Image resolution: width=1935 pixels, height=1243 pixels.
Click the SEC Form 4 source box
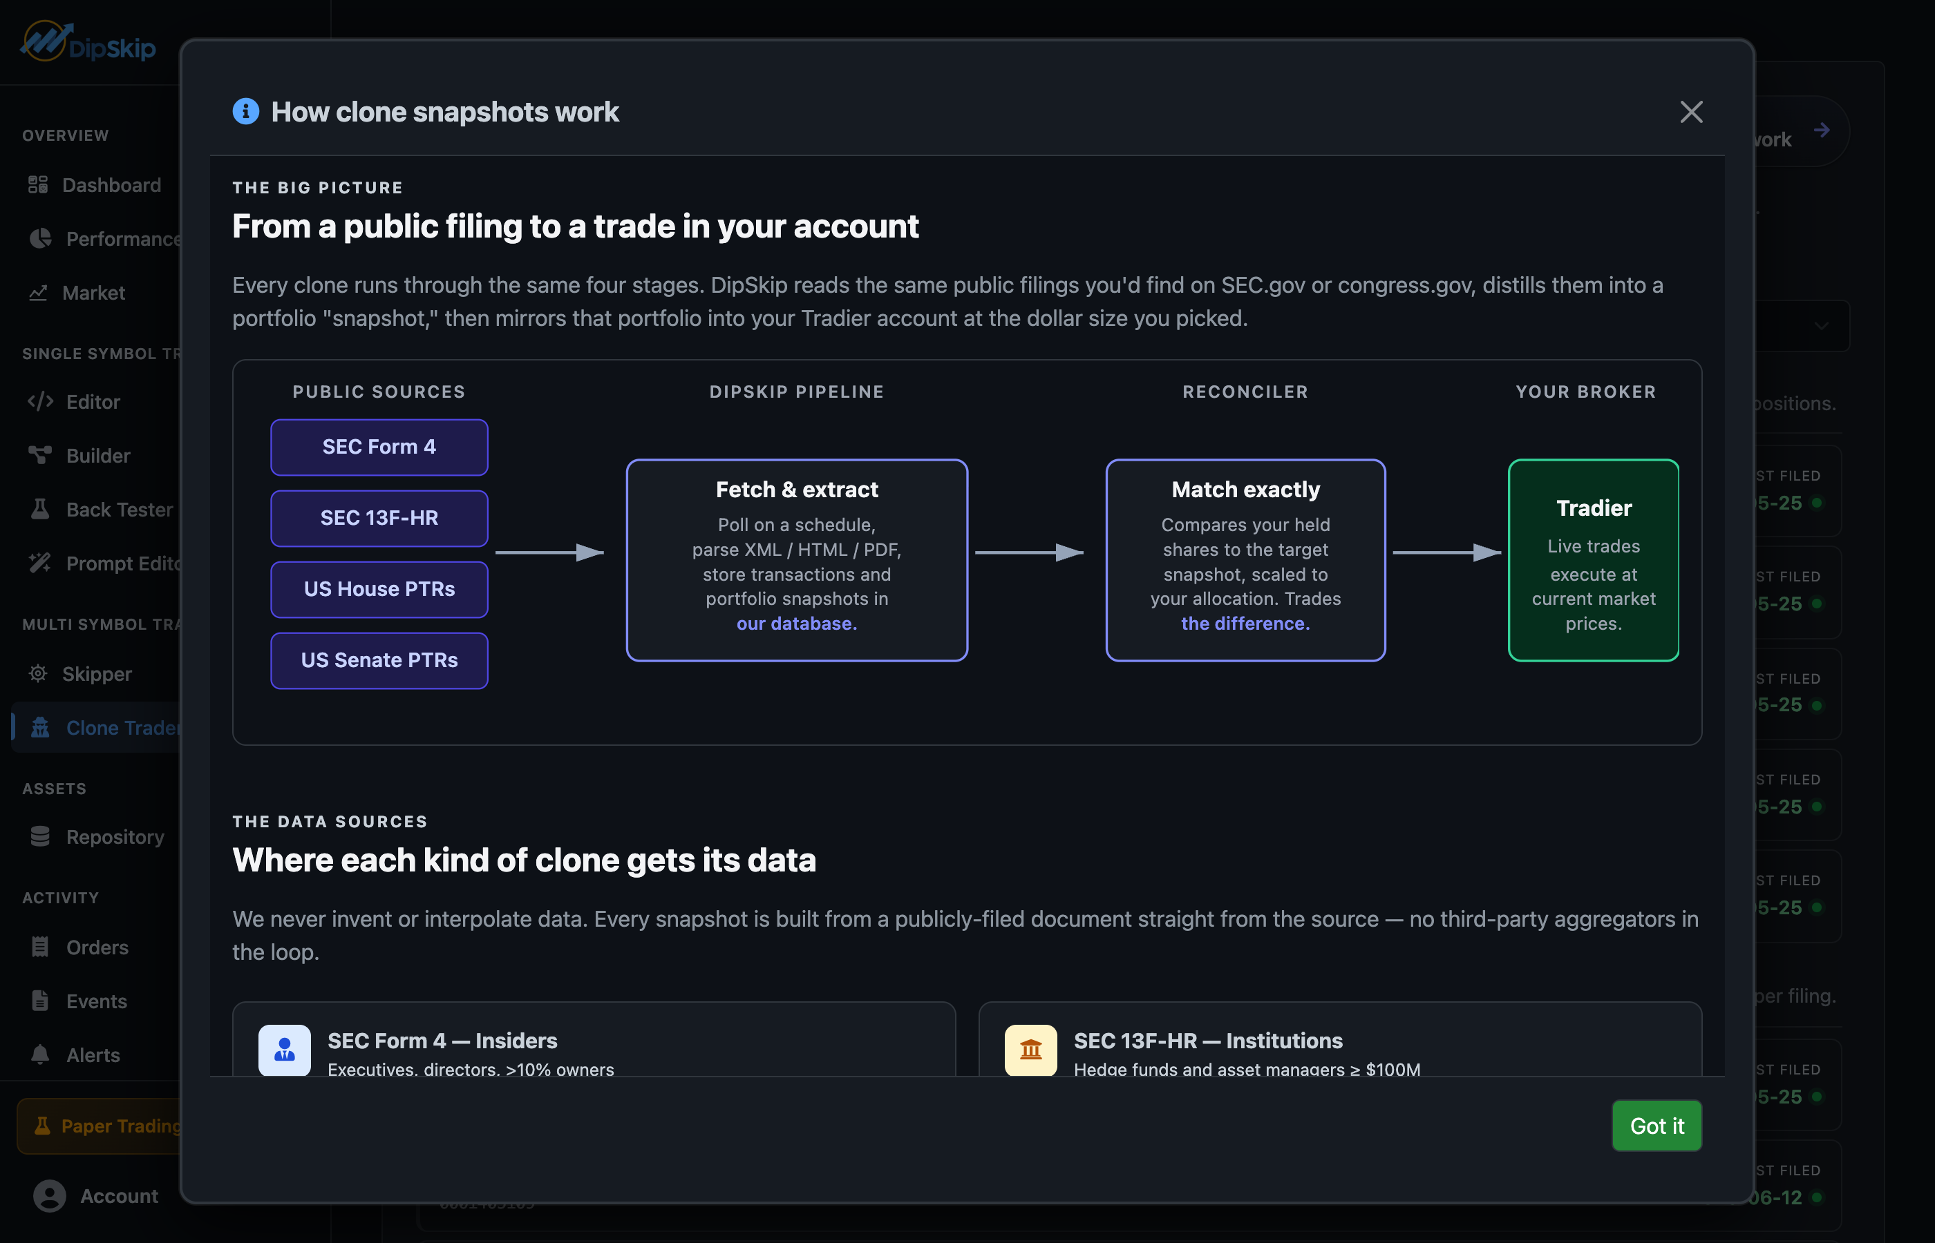tap(379, 447)
